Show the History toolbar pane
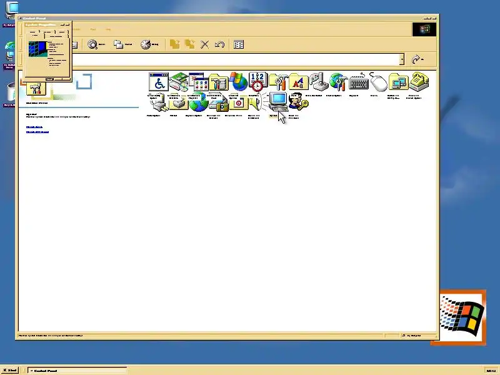Viewport: 500px width, 375px height. point(149,44)
